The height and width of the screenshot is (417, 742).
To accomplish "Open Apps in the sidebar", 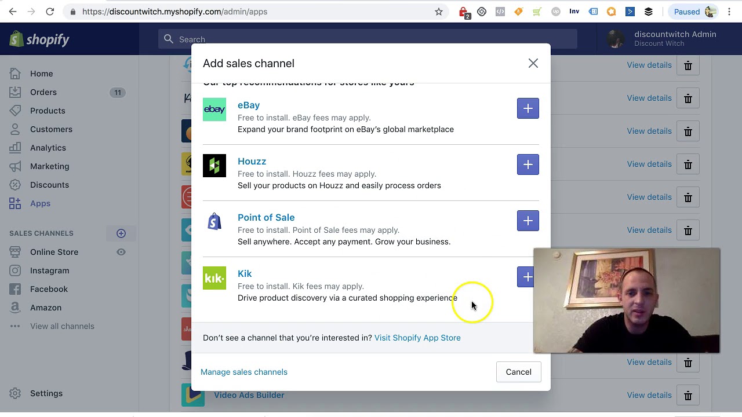I will 40,203.
